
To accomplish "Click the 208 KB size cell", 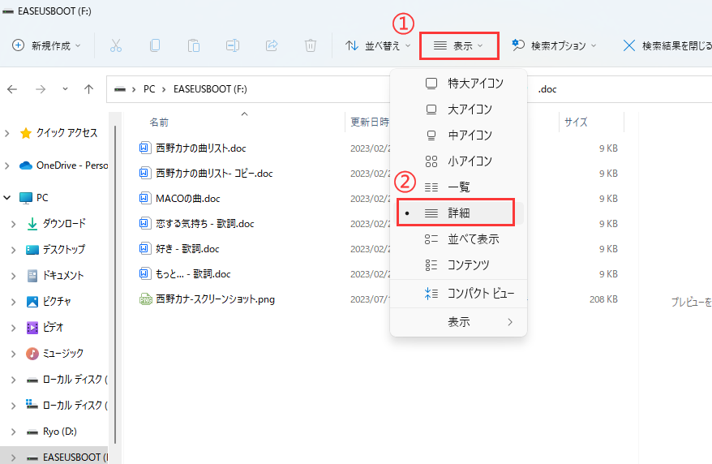I will click(x=603, y=299).
